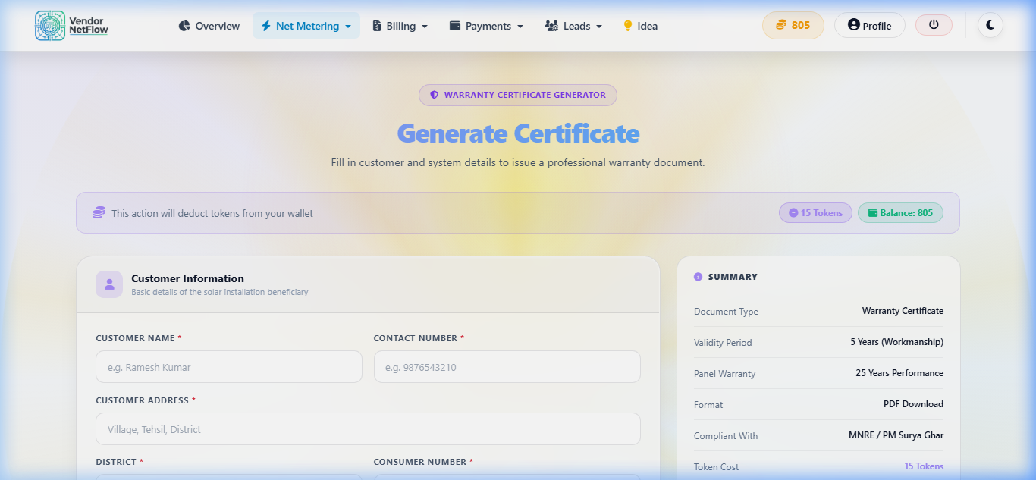Click the 25 Years Performance value
Image resolution: width=1036 pixels, height=480 pixels.
tap(899, 373)
